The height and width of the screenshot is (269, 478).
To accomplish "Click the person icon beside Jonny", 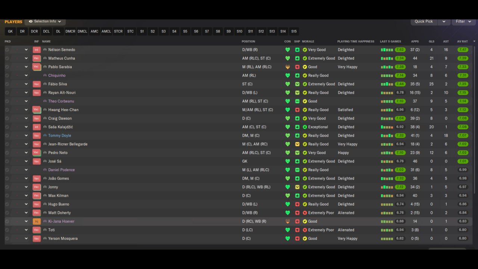I will pyautogui.click(x=45, y=187).
